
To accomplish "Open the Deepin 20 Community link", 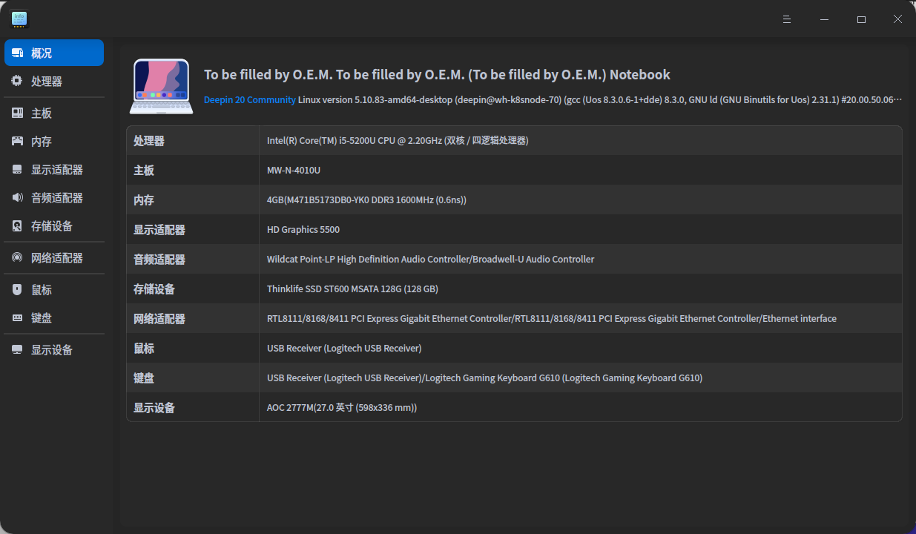I will 250,99.
